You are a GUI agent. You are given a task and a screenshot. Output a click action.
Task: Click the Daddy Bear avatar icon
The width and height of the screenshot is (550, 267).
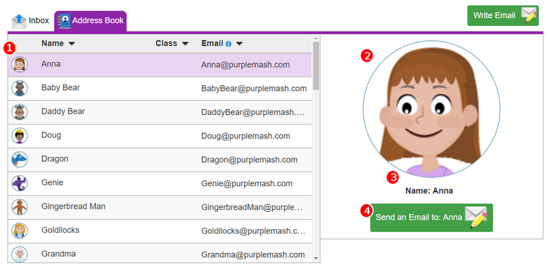point(20,112)
